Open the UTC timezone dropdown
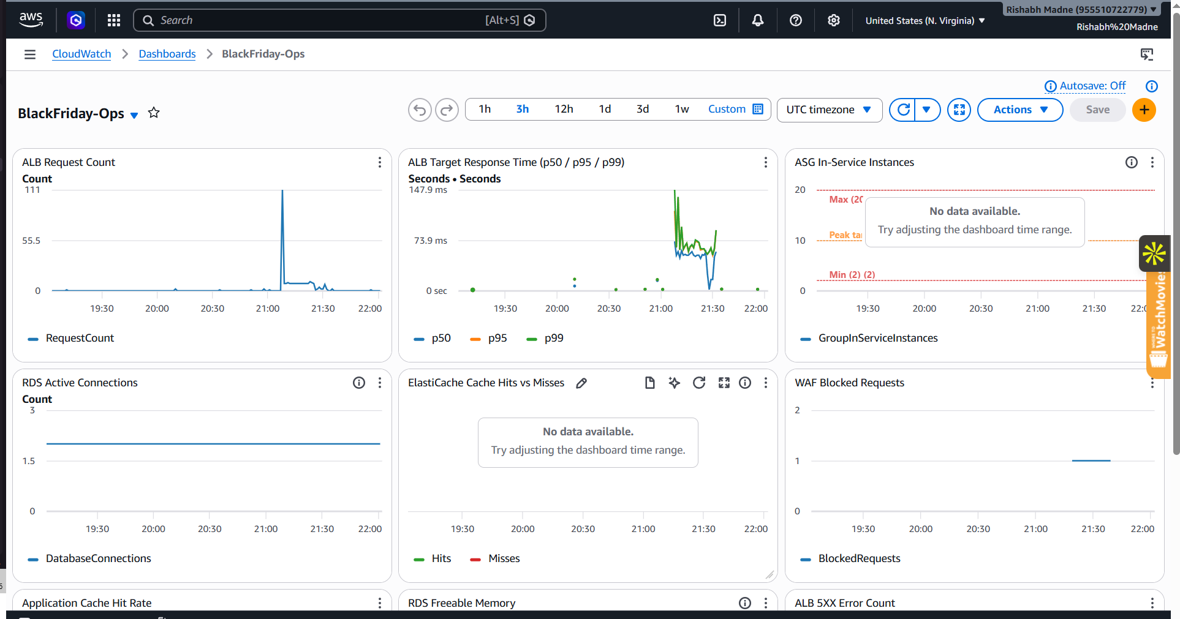Image resolution: width=1180 pixels, height=619 pixels. 830,110
